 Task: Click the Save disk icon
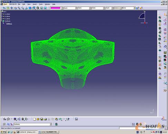click(x=42, y=119)
